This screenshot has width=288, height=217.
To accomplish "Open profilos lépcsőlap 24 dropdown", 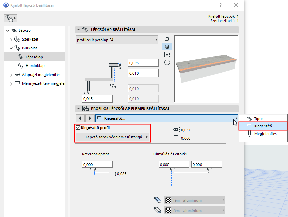I will (x=117, y=40).
